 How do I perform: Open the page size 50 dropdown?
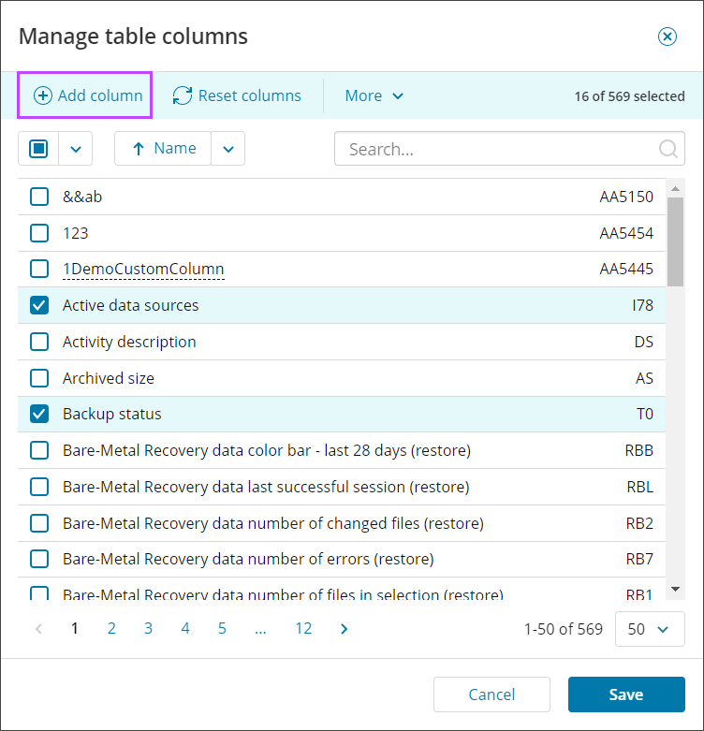[649, 629]
